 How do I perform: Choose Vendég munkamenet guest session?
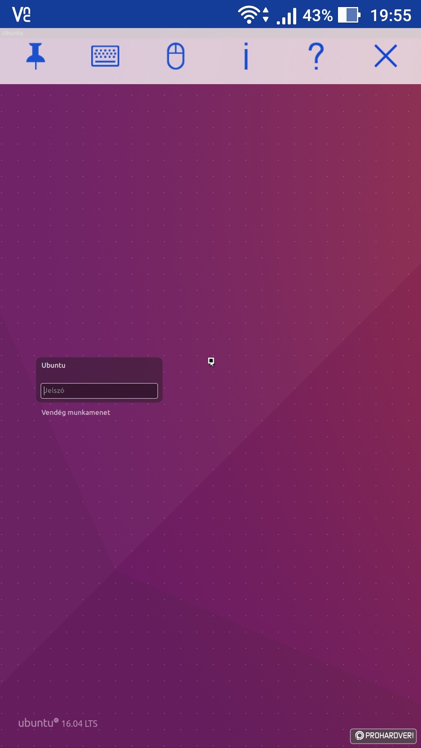coord(76,413)
